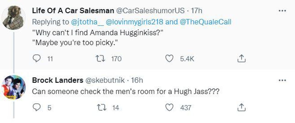Open more options for Brock Landers tweet
Viewport: 295px width, 123px height.
(282, 80)
